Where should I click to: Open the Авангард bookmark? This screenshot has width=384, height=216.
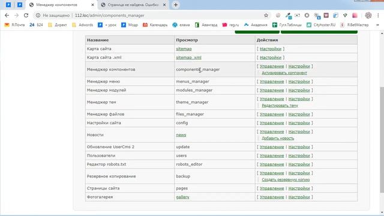point(206,25)
